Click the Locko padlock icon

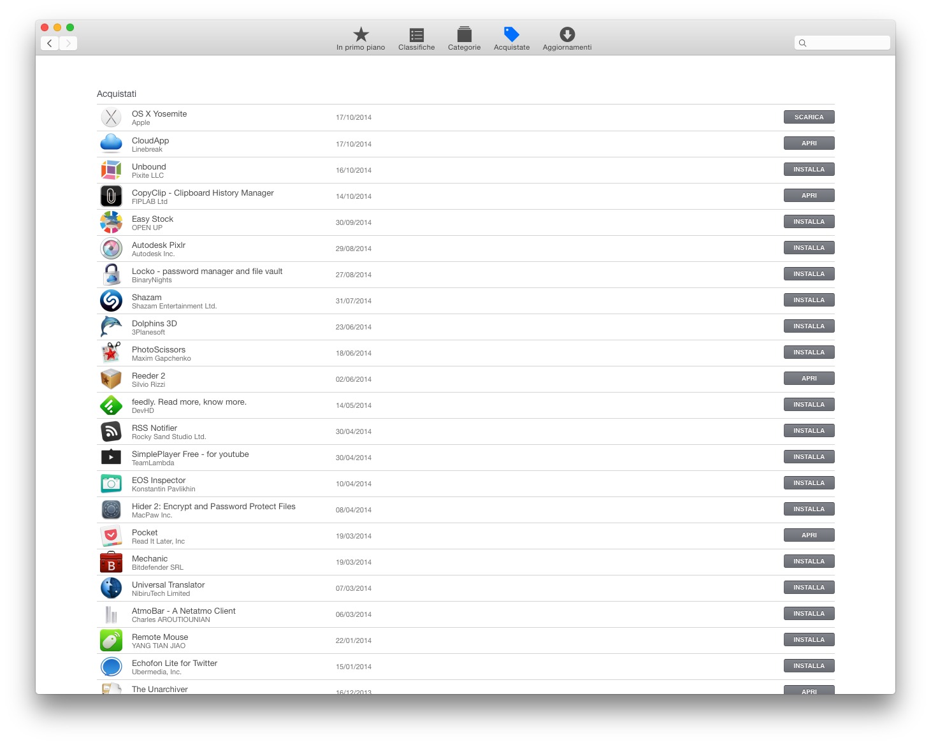tap(111, 274)
